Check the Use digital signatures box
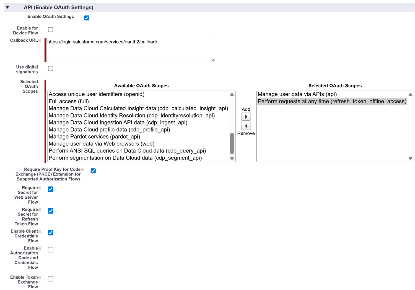Viewport: 415px width, 290px height. click(x=51, y=68)
